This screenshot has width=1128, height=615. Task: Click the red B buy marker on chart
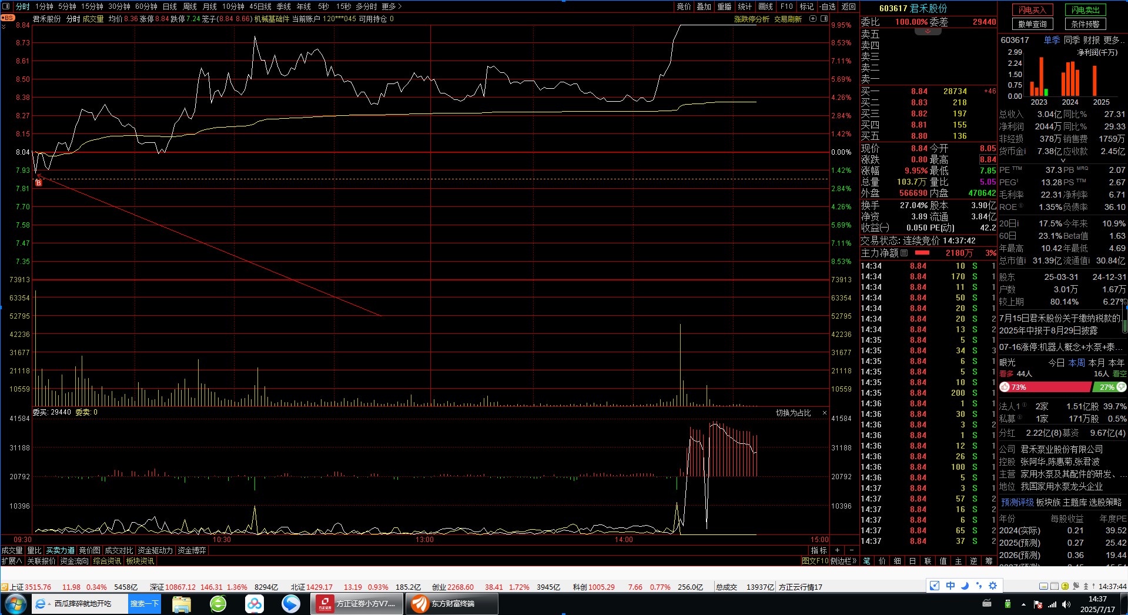tap(38, 183)
